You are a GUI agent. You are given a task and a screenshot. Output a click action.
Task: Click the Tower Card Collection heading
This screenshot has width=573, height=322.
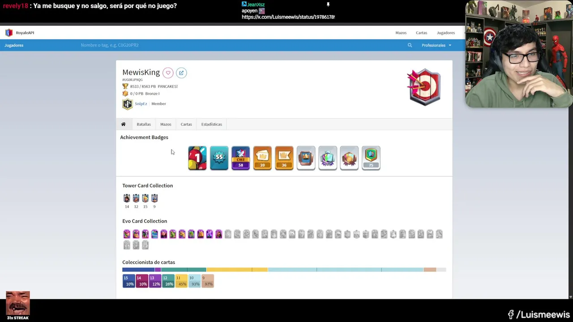pos(147,186)
